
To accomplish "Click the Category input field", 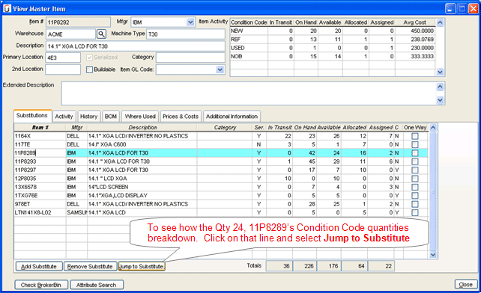I will [x=190, y=58].
